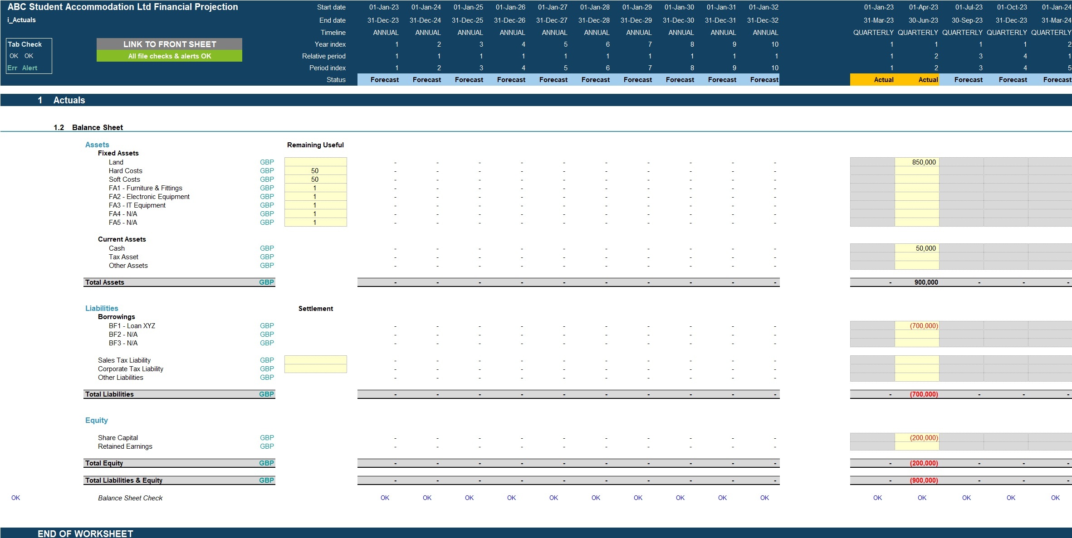
Task: Select the Sales Tax Liability settlement input cell
Action: click(315, 360)
